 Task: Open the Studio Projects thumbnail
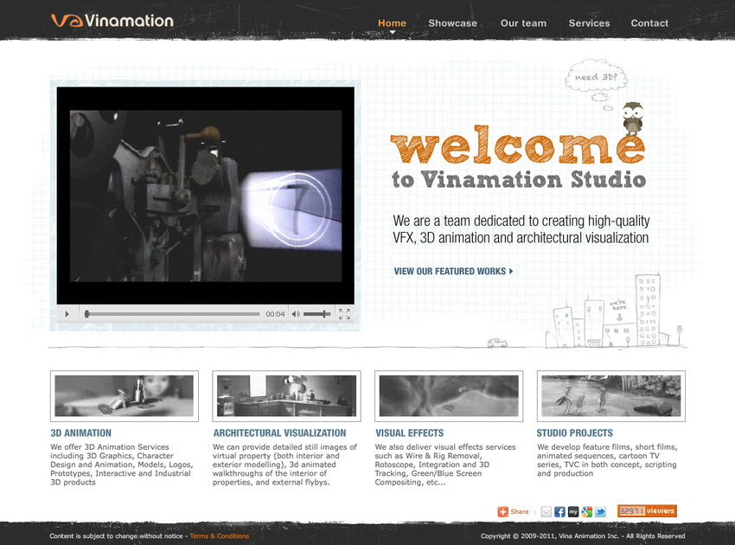pos(610,396)
